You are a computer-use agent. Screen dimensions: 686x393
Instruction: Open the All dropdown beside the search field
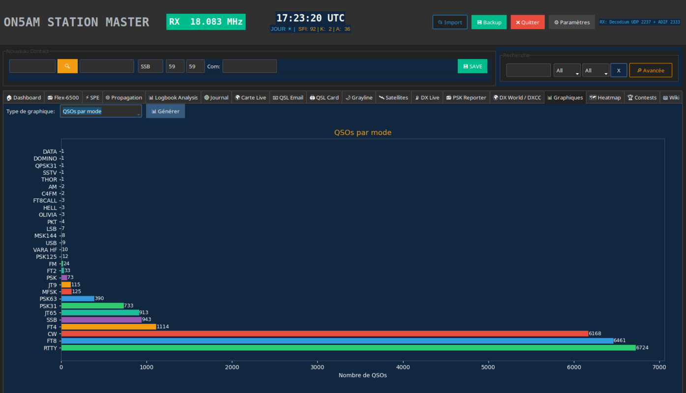coord(567,70)
